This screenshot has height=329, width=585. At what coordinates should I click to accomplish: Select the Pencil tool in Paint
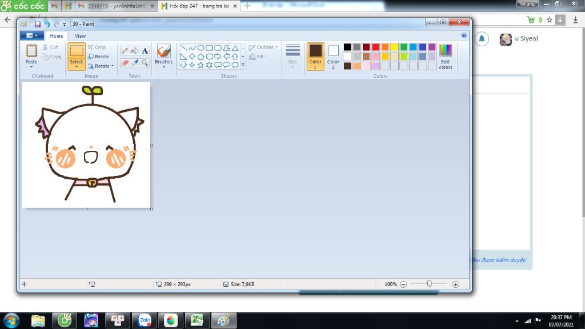(125, 51)
